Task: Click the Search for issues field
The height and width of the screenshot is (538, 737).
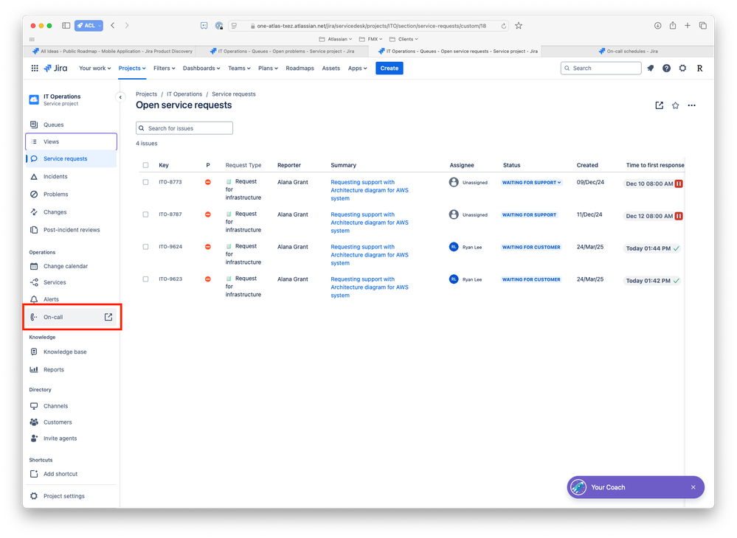Action: [184, 128]
